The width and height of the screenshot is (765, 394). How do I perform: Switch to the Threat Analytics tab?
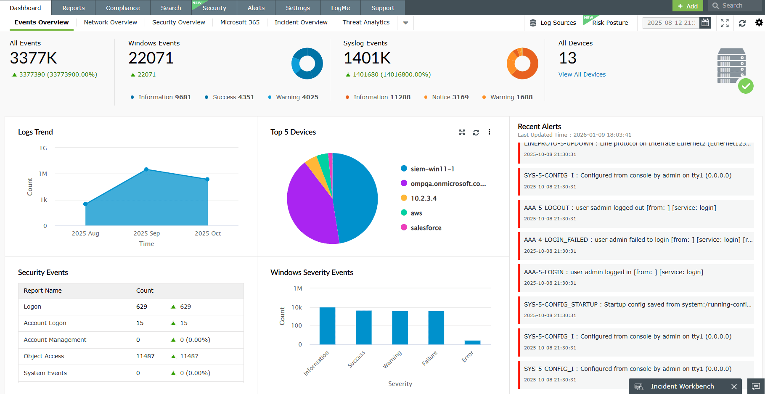(x=365, y=22)
